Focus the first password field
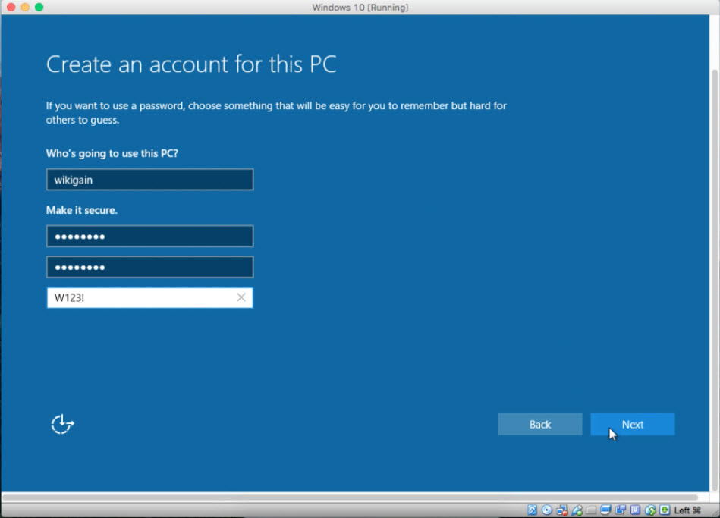This screenshot has width=720, height=518. pyautogui.click(x=149, y=237)
